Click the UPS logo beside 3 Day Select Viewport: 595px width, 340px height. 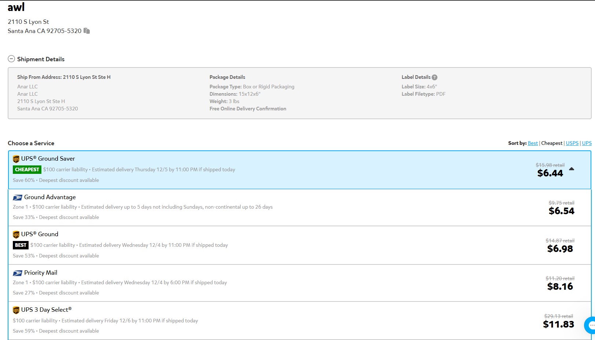[16, 310]
